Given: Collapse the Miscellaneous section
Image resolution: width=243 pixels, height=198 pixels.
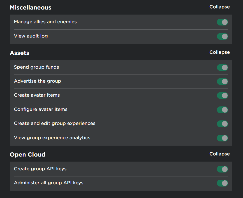Looking at the screenshot, I should [219, 7].
